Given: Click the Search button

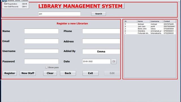Looking at the screenshot, I should pyautogui.click(x=98, y=14).
